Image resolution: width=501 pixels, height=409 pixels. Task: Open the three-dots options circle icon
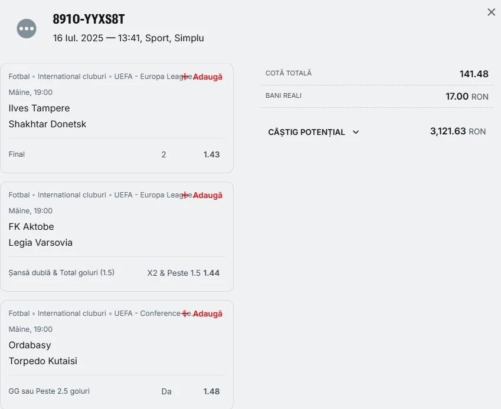coord(27,28)
